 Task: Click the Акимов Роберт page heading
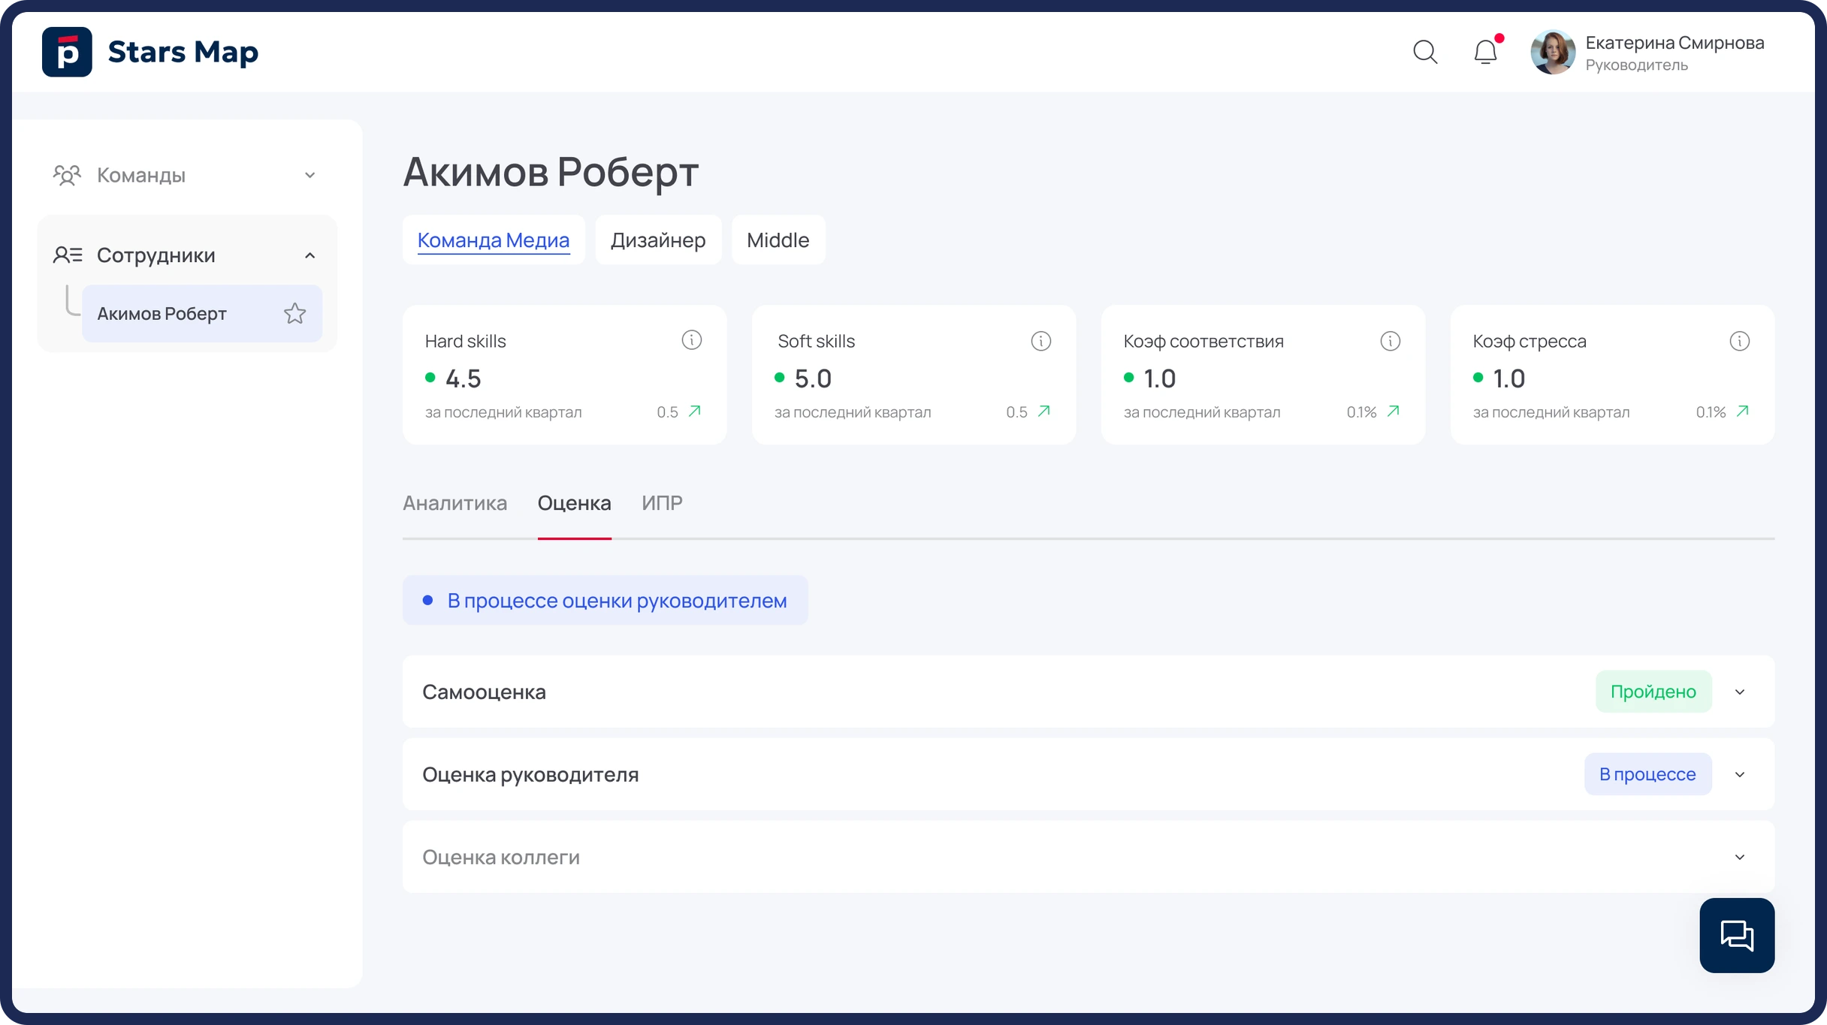pyautogui.click(x=551, y=172)
